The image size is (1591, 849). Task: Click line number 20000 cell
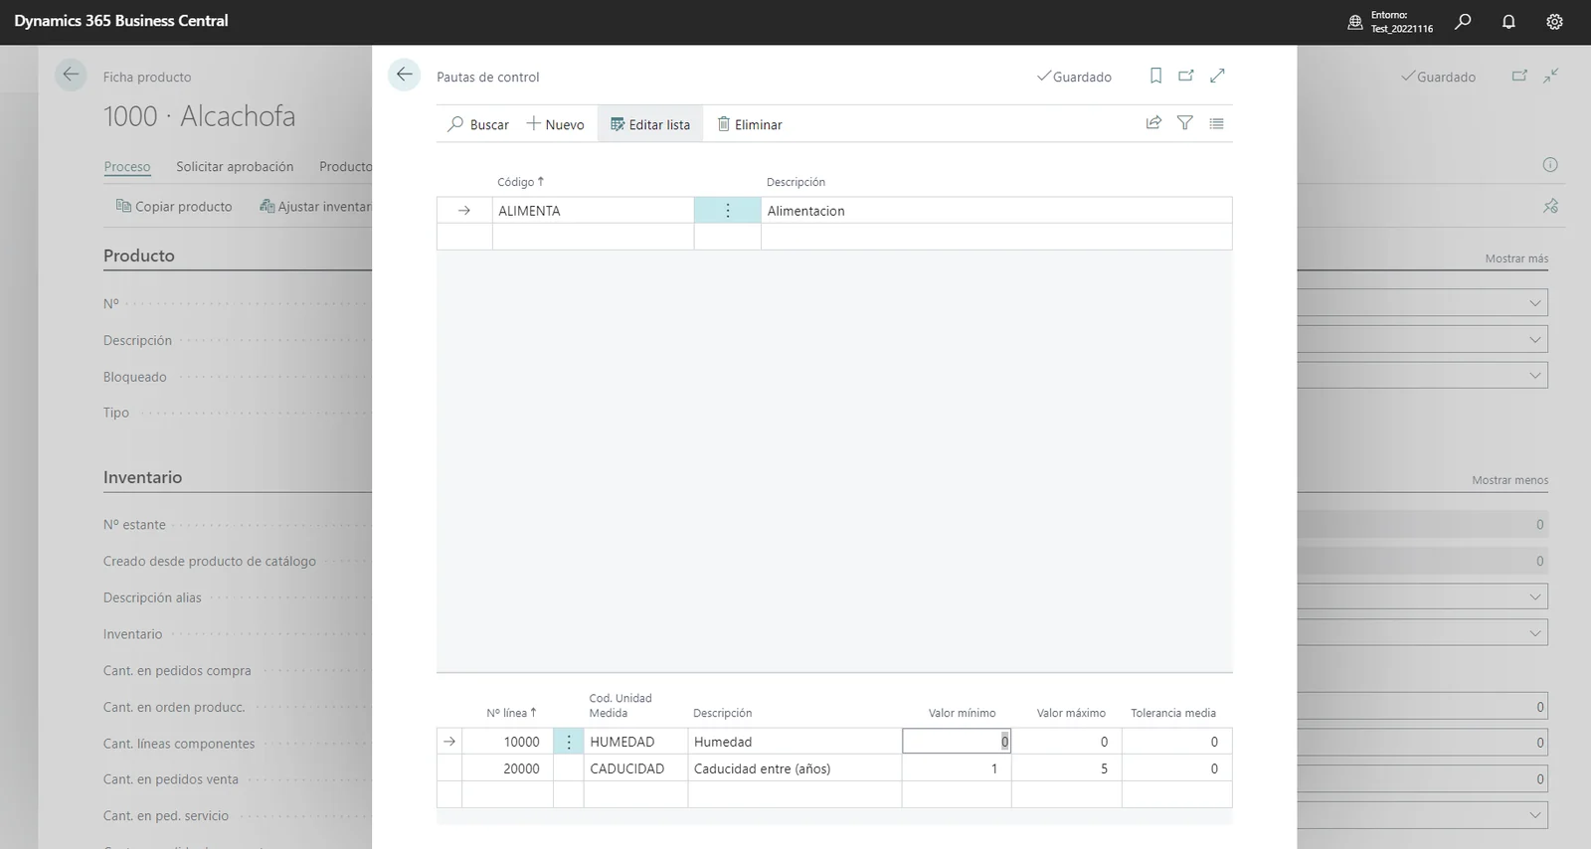(508, 768)
